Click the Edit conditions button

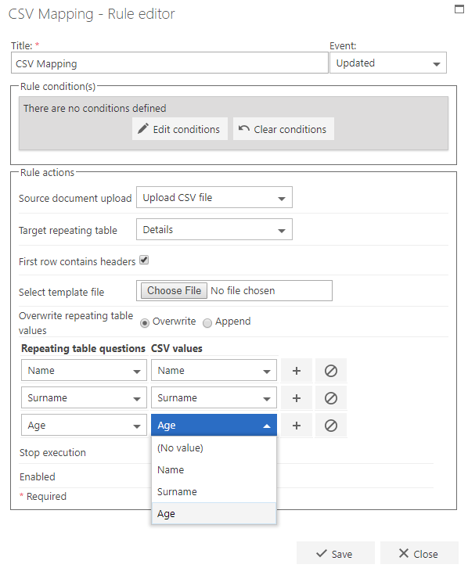point(180,129)
